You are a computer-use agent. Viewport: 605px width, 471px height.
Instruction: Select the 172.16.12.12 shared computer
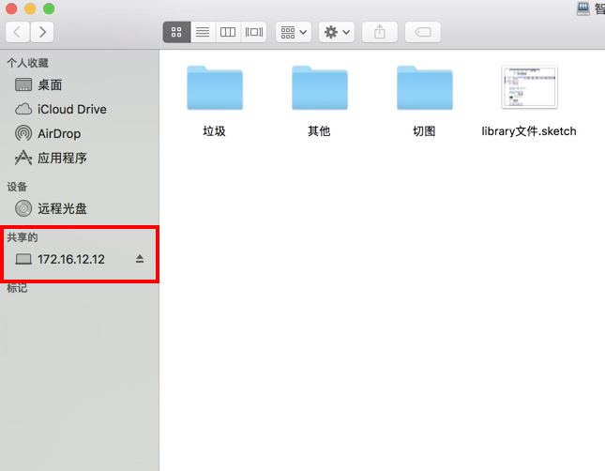[70, 259]
